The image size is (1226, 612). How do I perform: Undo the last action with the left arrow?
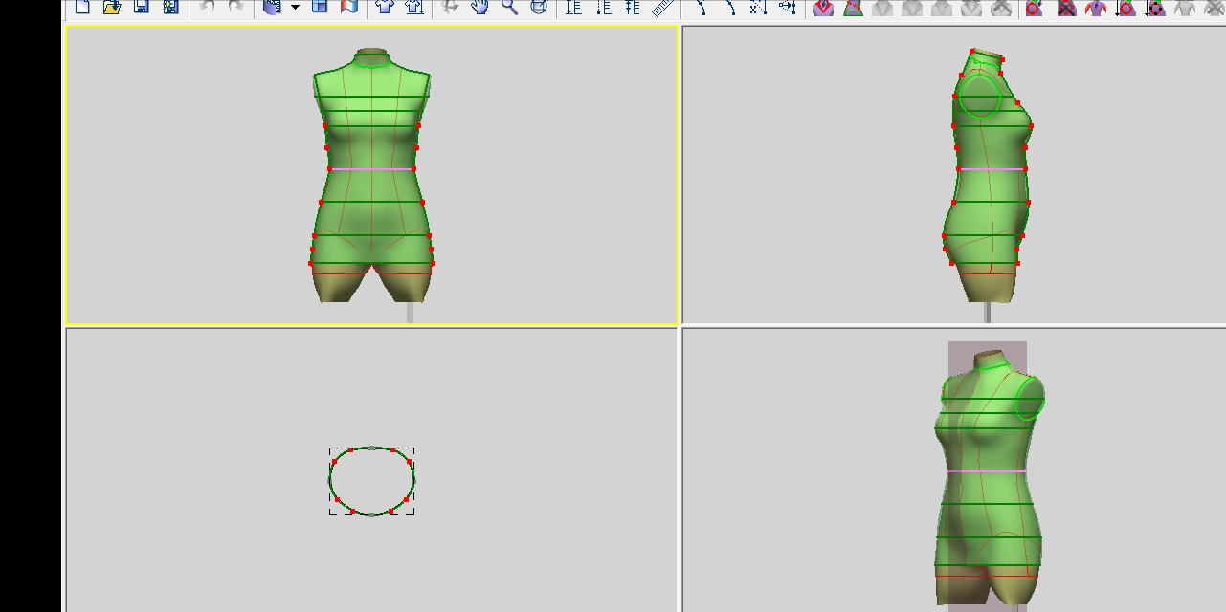click(207, 8)
